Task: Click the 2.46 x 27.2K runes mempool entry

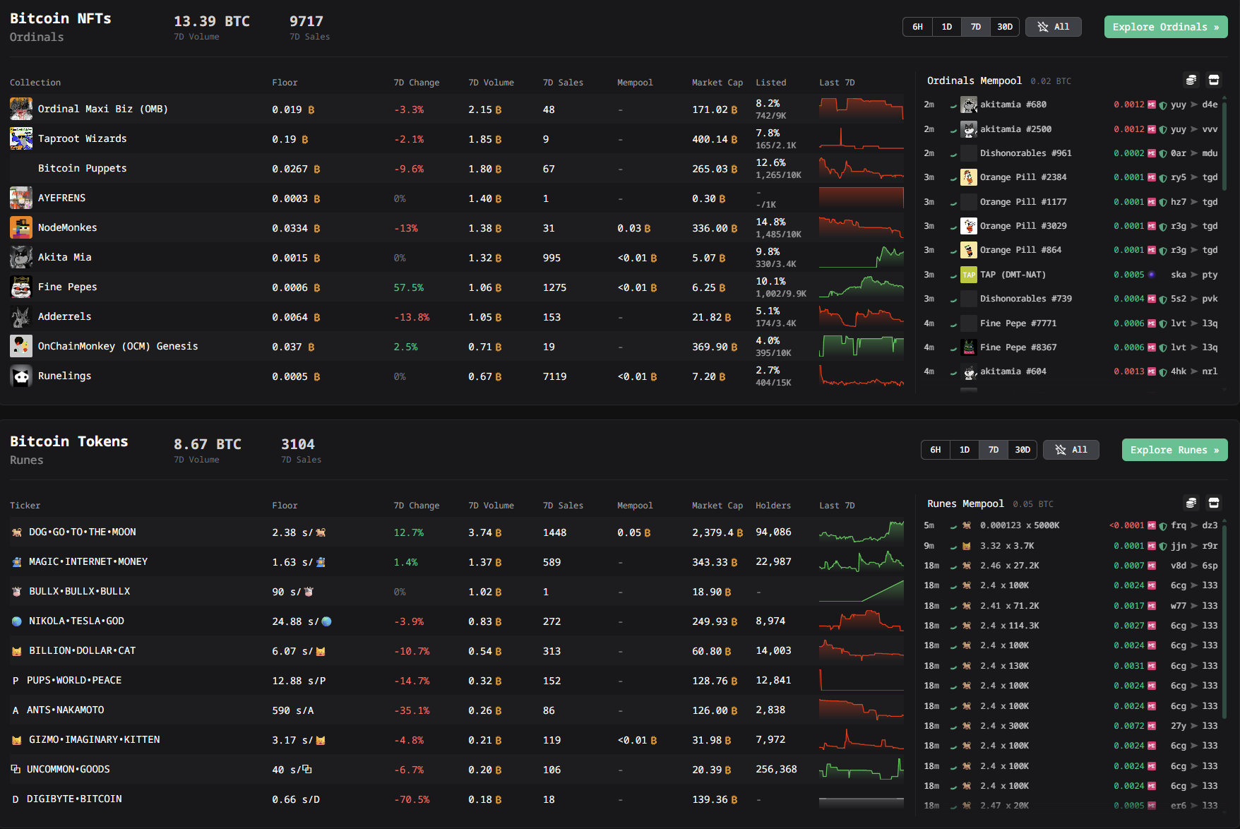Action: 1071,566
